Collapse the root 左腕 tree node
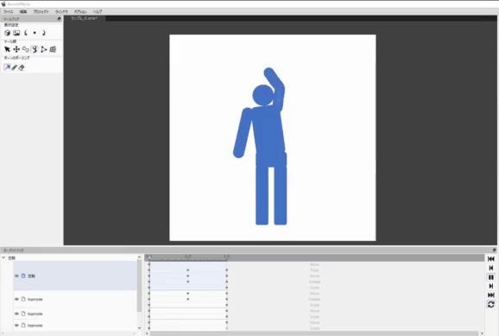Screen dimensions: 499x336 point(3,257)
